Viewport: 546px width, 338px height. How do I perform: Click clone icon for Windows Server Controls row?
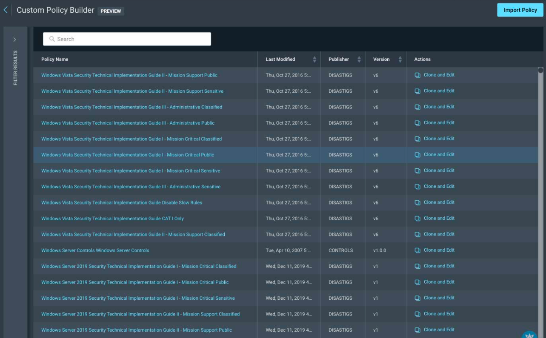[417, 250]
